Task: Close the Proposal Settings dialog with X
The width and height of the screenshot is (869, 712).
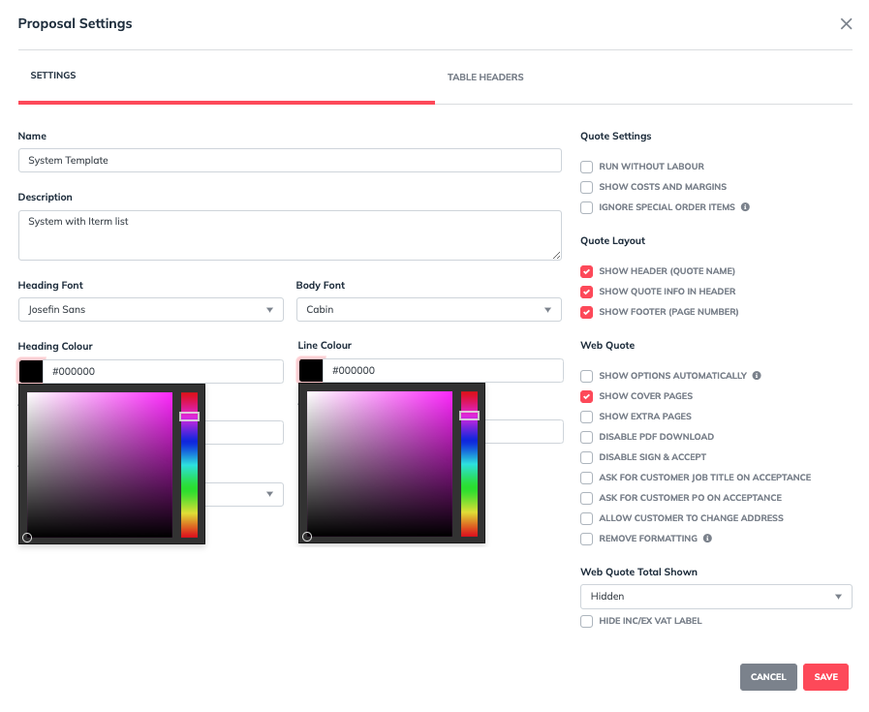Action: 846,24
